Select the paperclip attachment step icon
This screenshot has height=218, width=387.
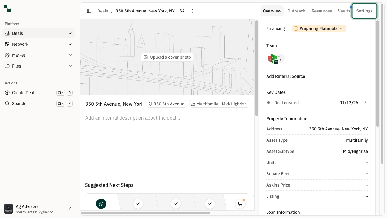pyautogui.click(x=101, y=204)
